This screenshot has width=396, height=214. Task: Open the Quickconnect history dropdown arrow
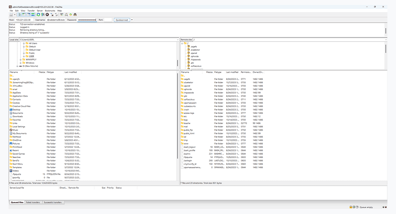point(132,20)
